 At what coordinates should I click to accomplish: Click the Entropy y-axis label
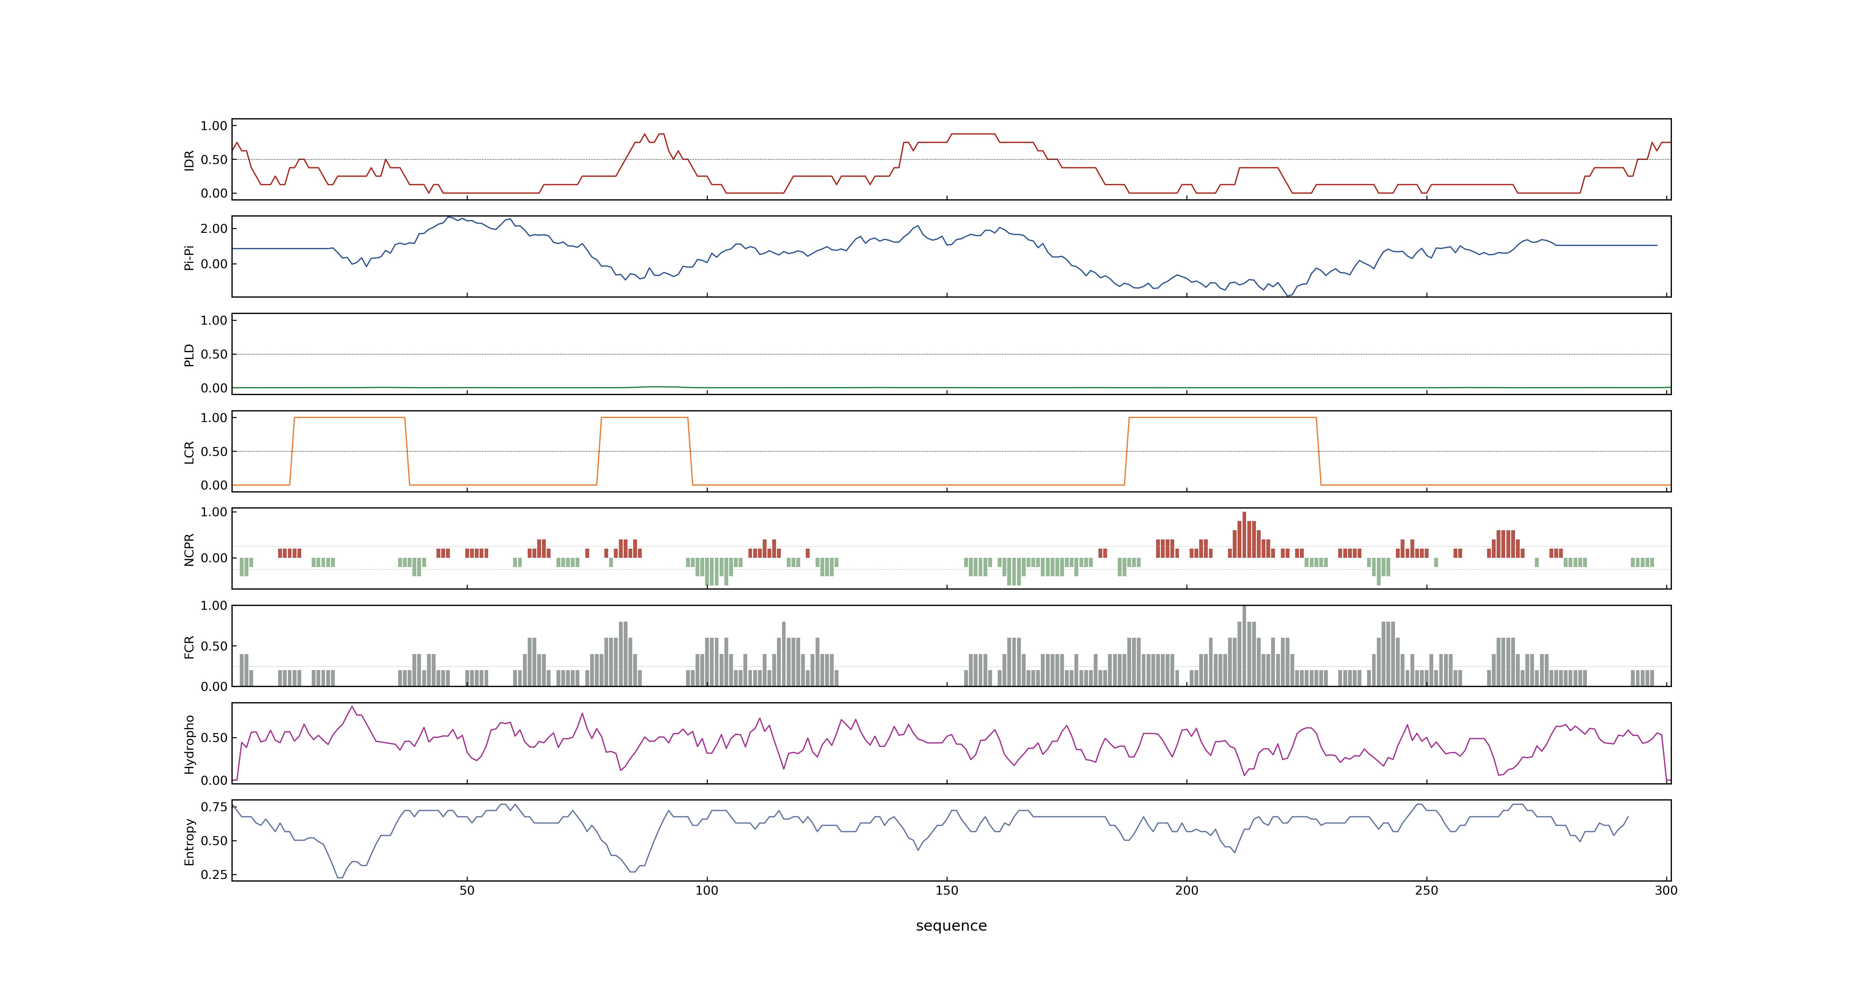click(x=189, y=841)
